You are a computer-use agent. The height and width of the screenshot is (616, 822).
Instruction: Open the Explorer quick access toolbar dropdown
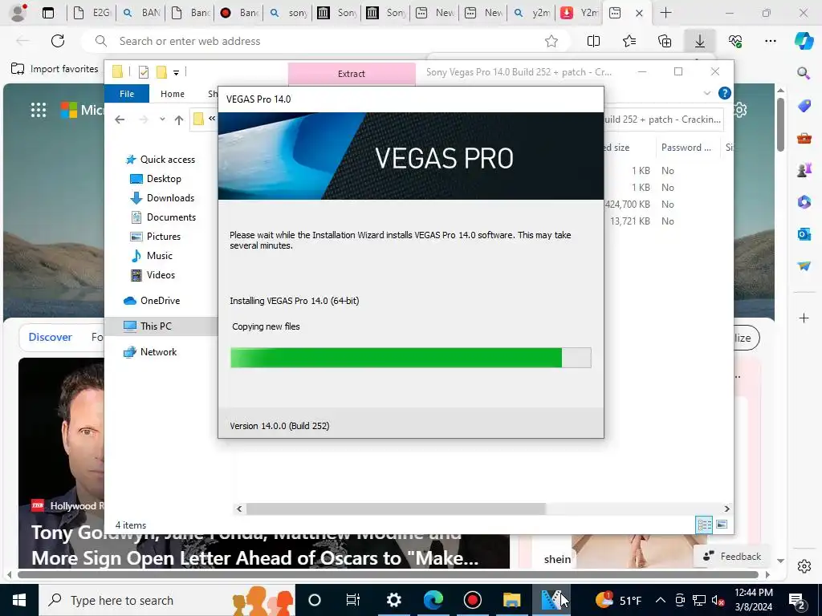176,72
